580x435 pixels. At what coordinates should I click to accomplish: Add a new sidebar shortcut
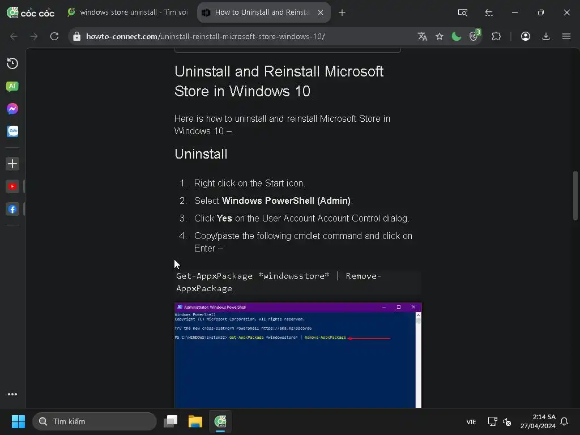[x=12, y=164]
